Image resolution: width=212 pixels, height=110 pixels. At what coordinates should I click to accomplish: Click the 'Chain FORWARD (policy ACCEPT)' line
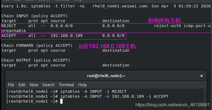[37, 45]
